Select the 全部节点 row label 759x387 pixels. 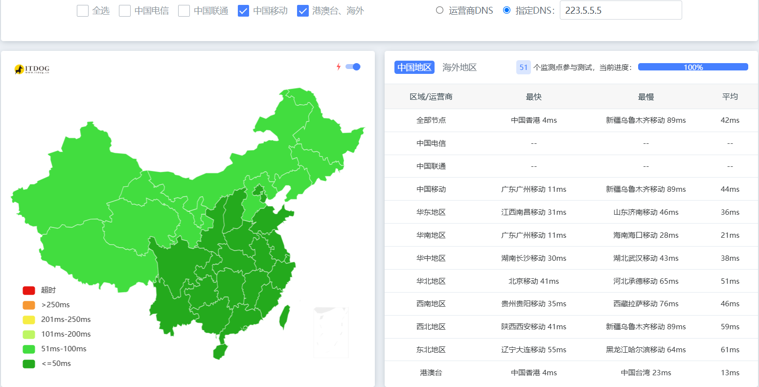[431, 120]
